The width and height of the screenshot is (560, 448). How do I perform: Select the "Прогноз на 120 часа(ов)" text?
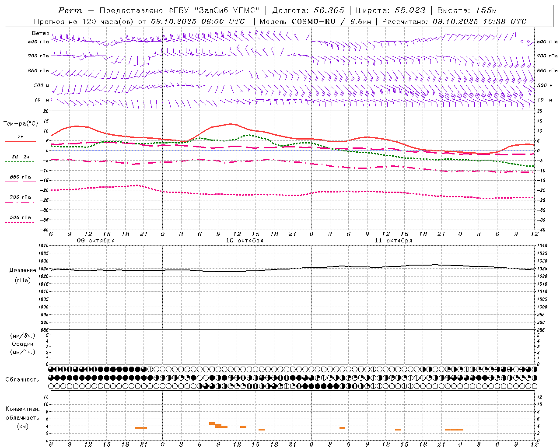84,21
